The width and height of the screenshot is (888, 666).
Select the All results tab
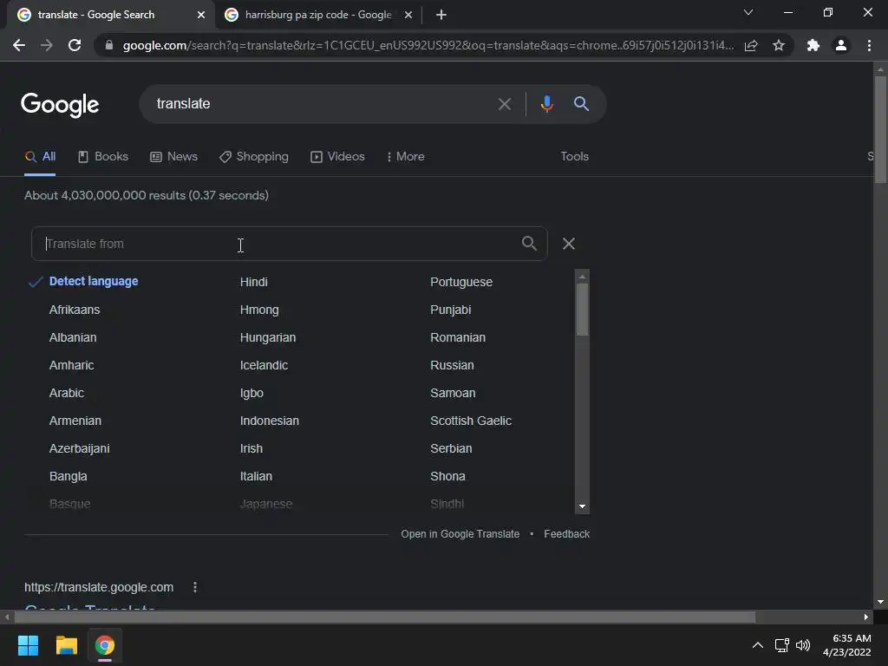click(x=40, y=157)
